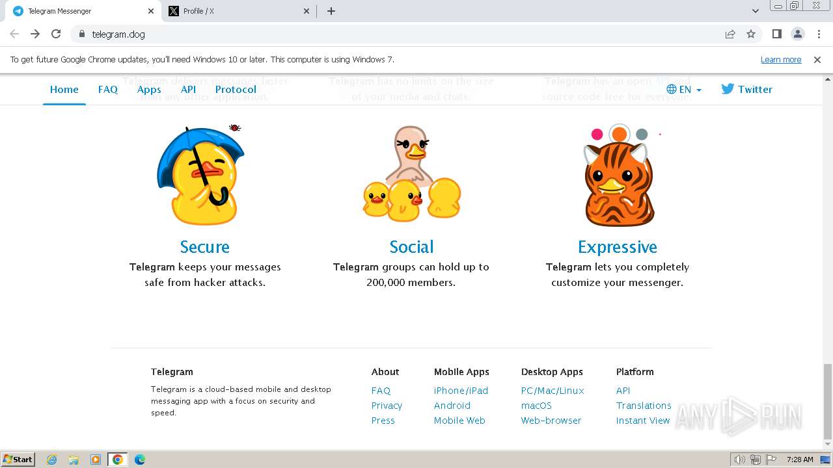Screen dimensions: 833x468
Task: Open the Twitter link in header
Action: (746, 90)
